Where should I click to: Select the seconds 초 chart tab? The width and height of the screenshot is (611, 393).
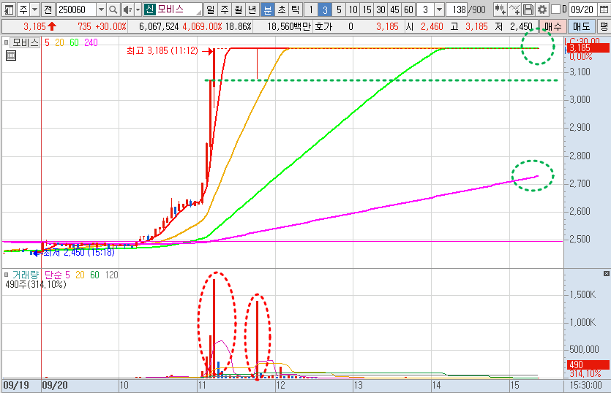[281, 9]
